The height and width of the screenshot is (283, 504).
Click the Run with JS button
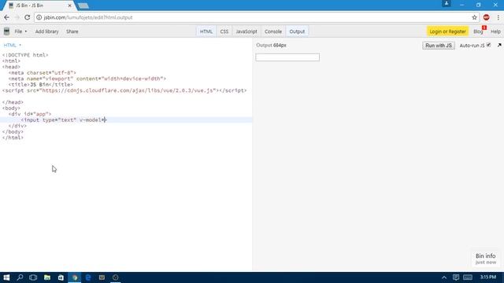coord(439,46)
